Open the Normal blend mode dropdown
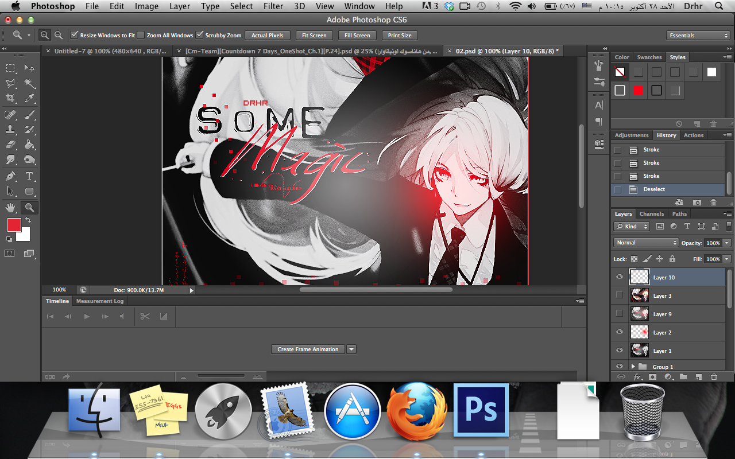735x459 pixels. (646, 243)
